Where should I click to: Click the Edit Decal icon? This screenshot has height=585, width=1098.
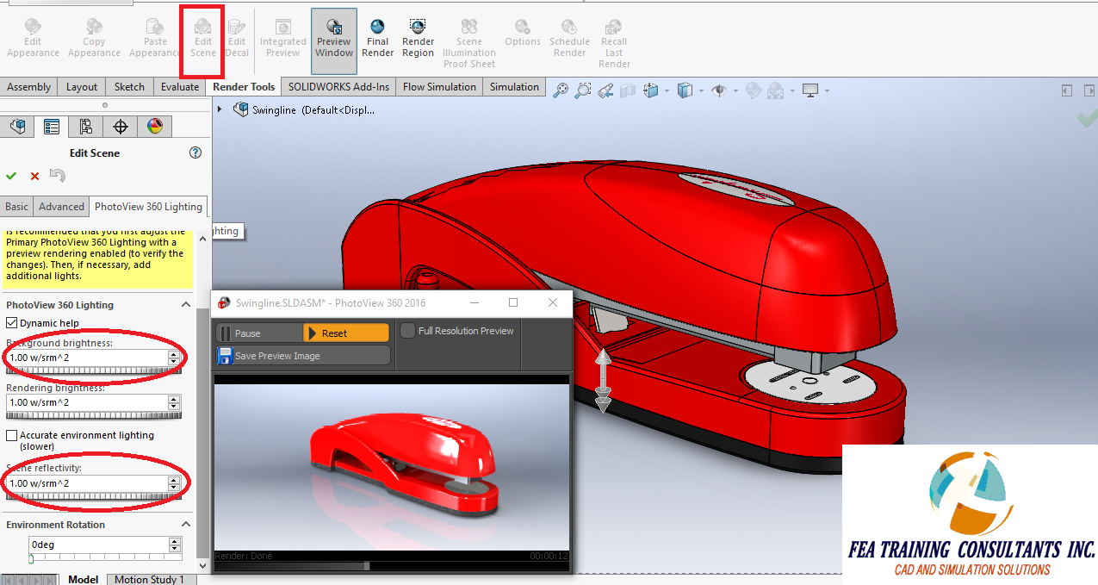(237, 38)
